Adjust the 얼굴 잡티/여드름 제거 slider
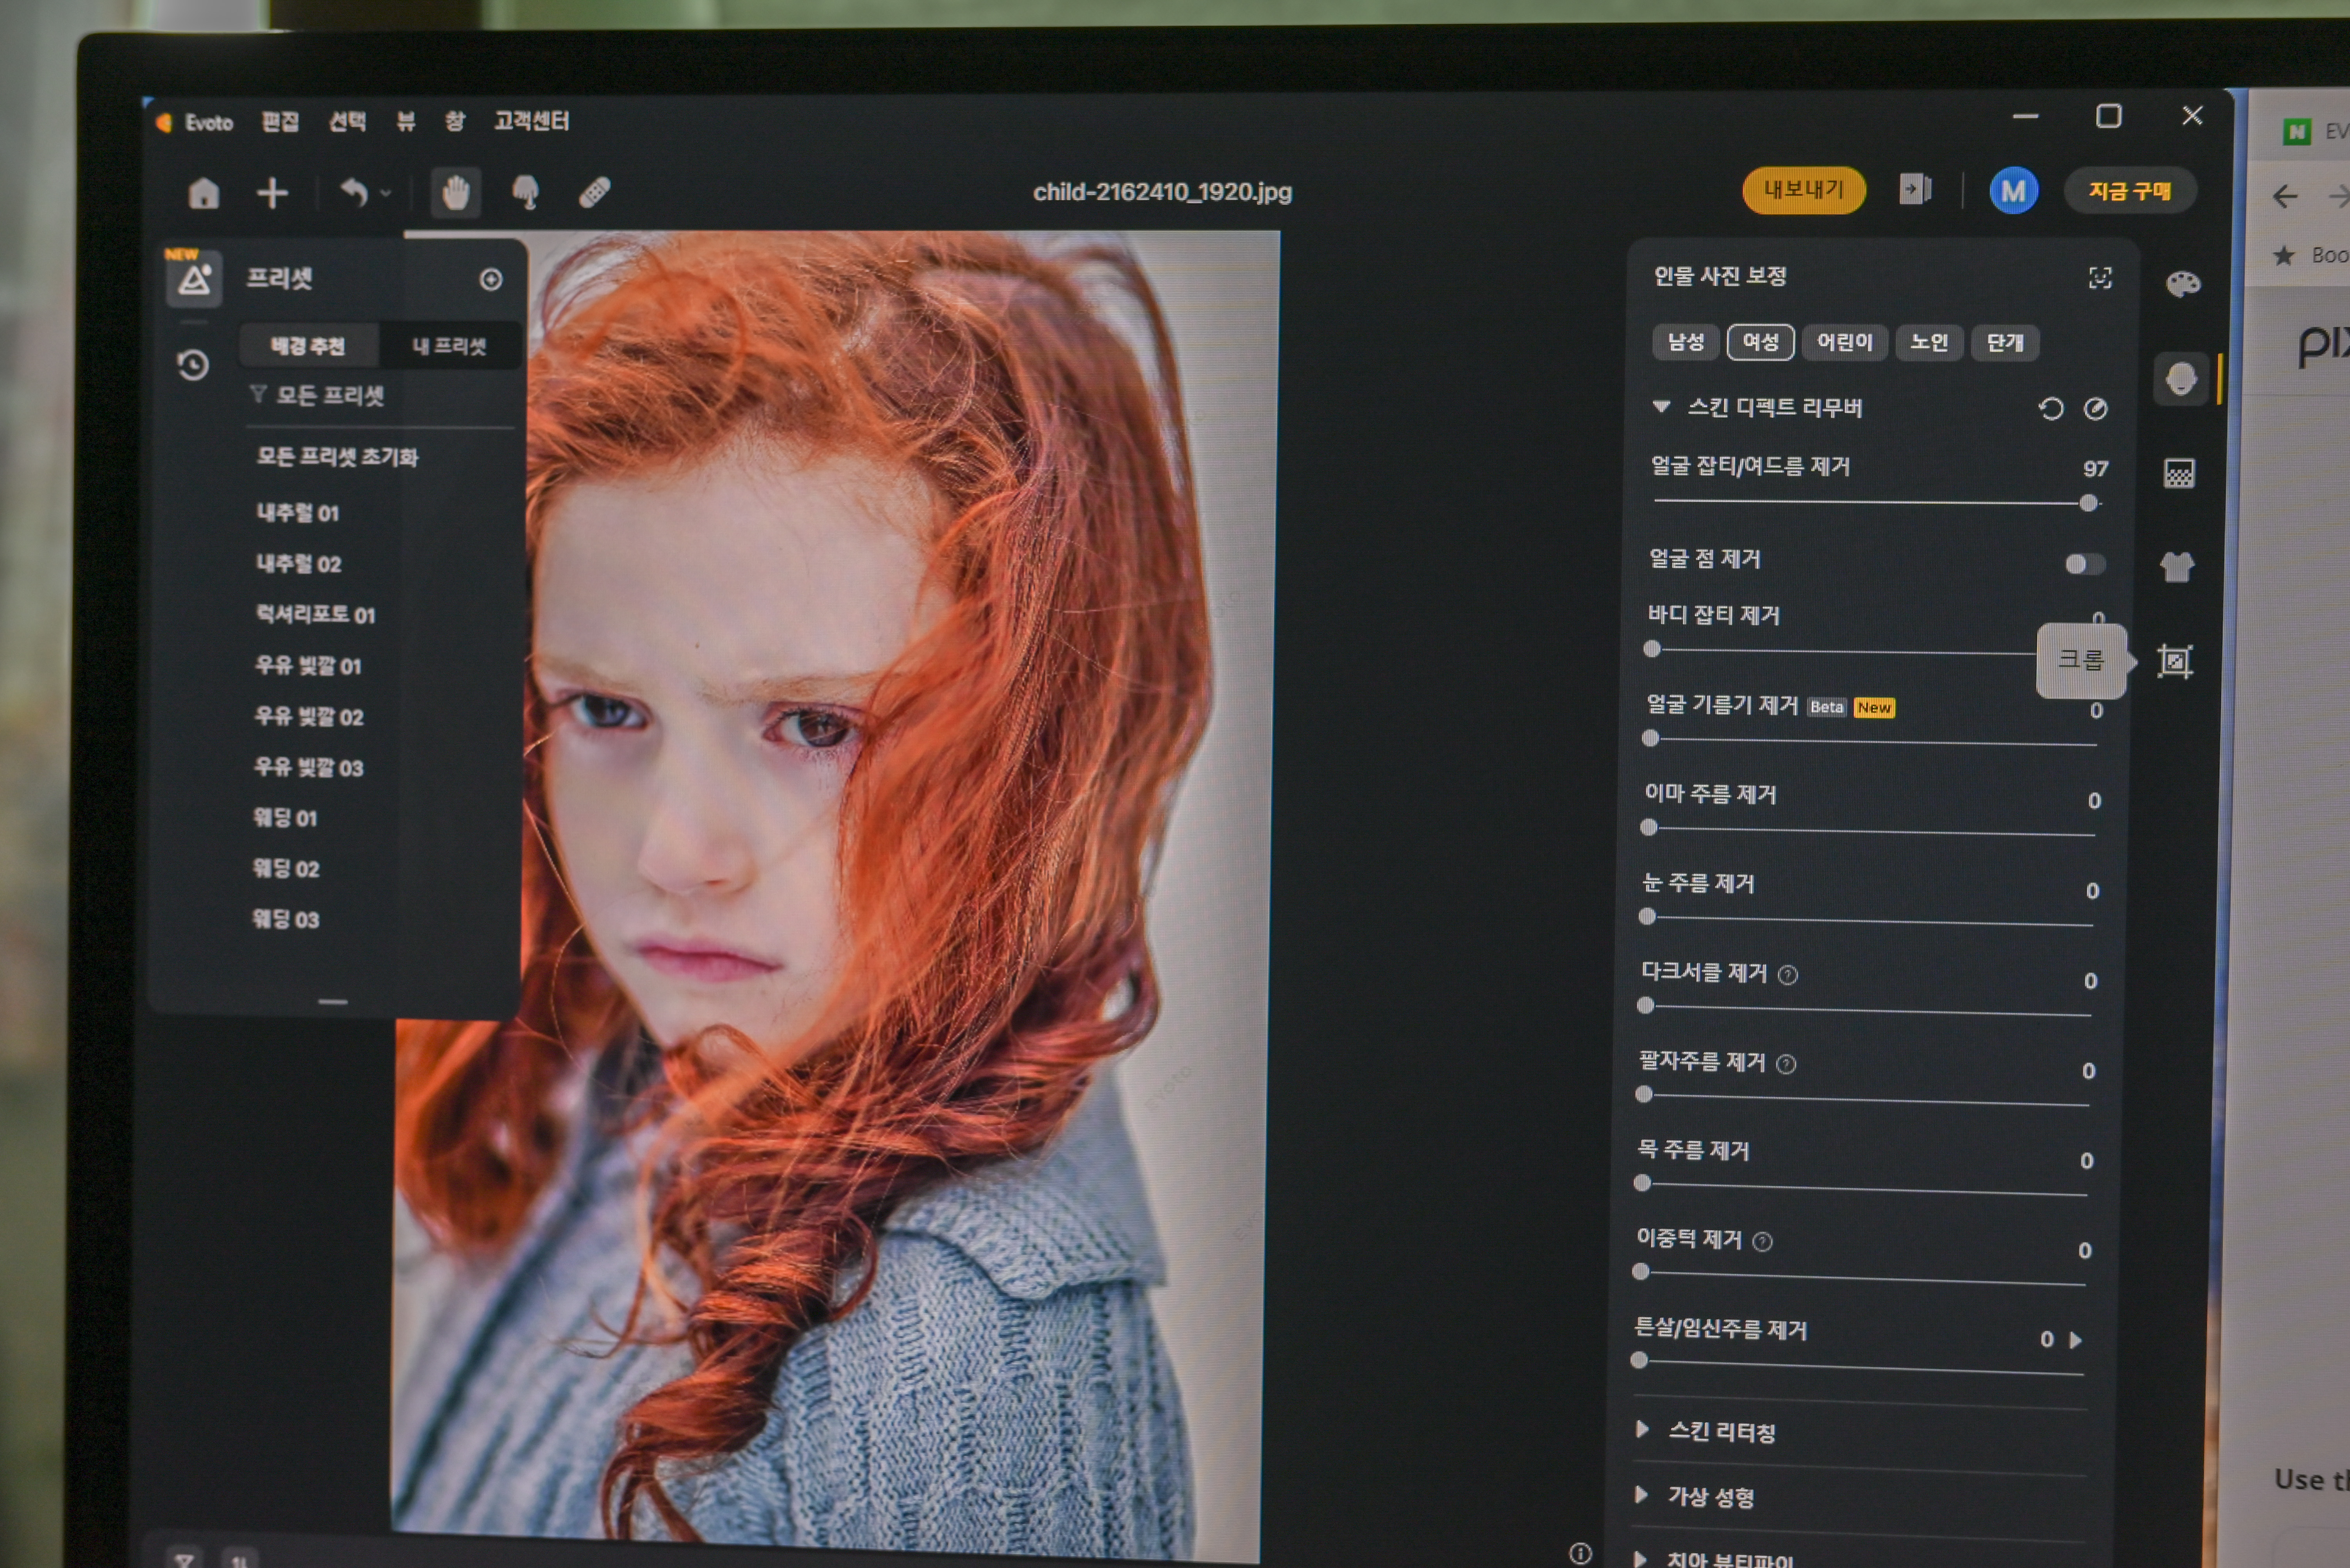Viewport: 2350px width, 1568px height. click(x=1877, y=503)
